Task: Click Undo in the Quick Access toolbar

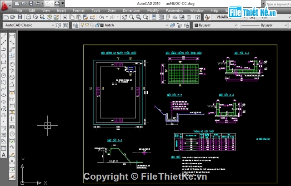Action: [38, 3]
